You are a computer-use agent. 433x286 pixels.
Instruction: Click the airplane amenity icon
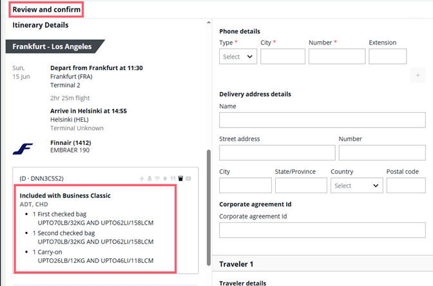(142, 178)
